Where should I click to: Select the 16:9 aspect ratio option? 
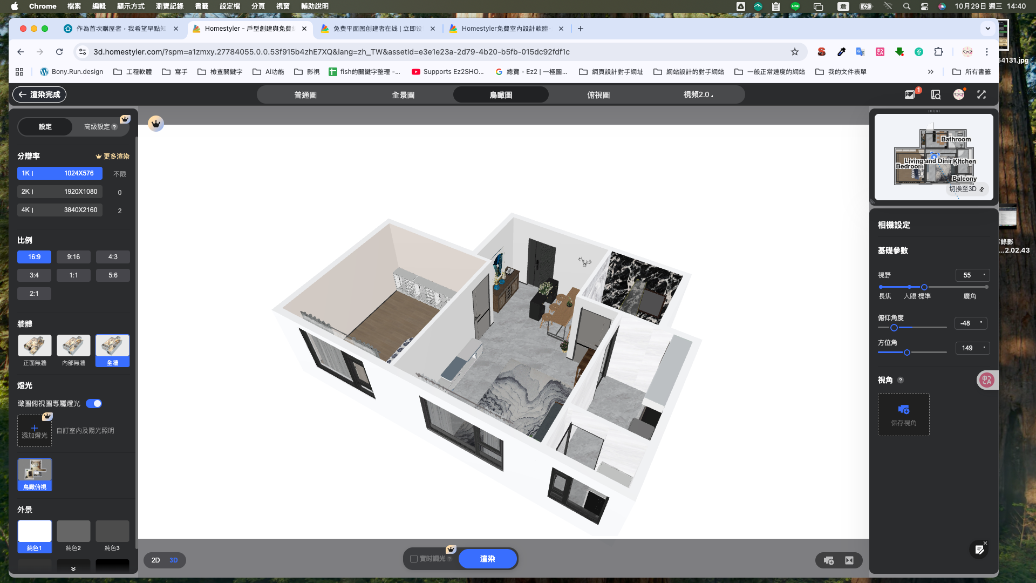(34, 256)
